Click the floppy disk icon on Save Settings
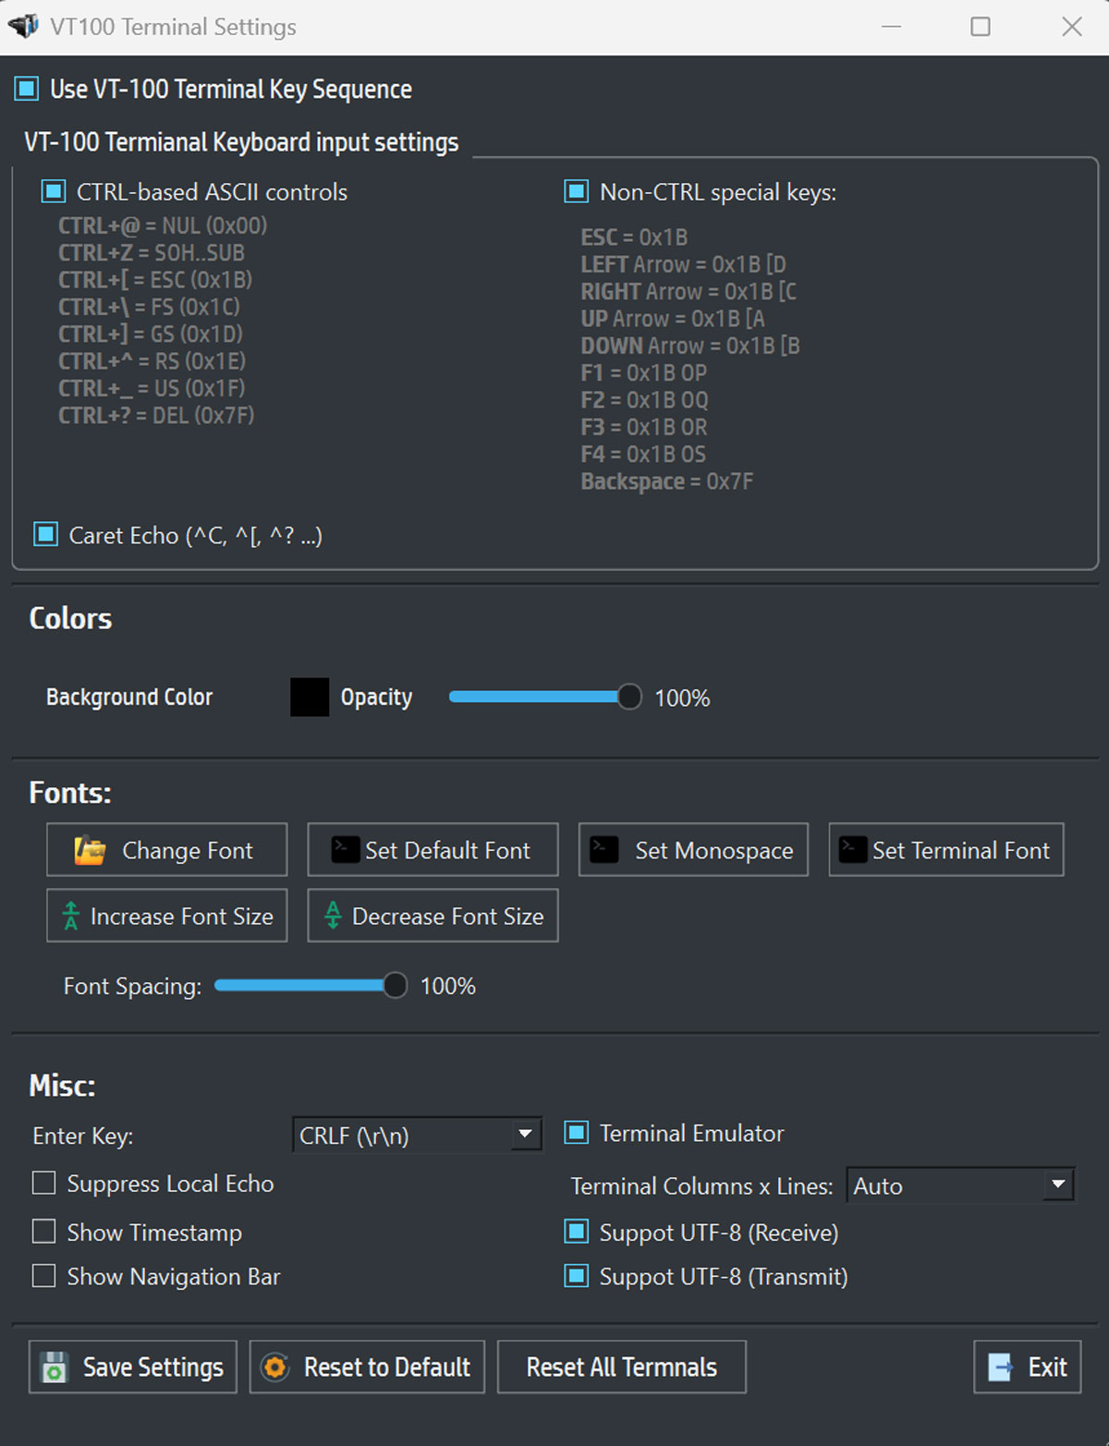The height and width of the screenshot is (1446, 1109). click(56, 1367)
